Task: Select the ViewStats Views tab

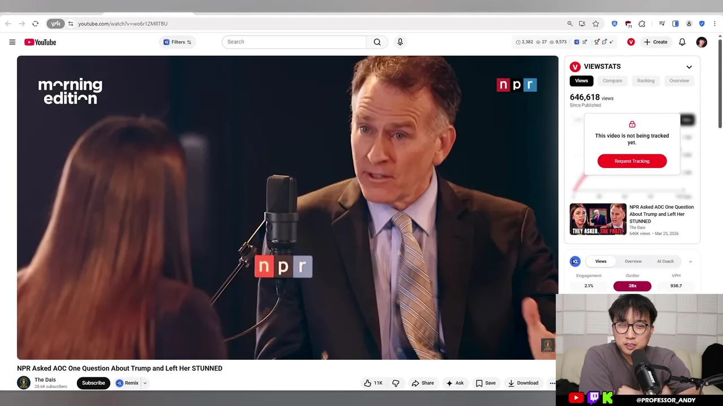Action: 581,81
